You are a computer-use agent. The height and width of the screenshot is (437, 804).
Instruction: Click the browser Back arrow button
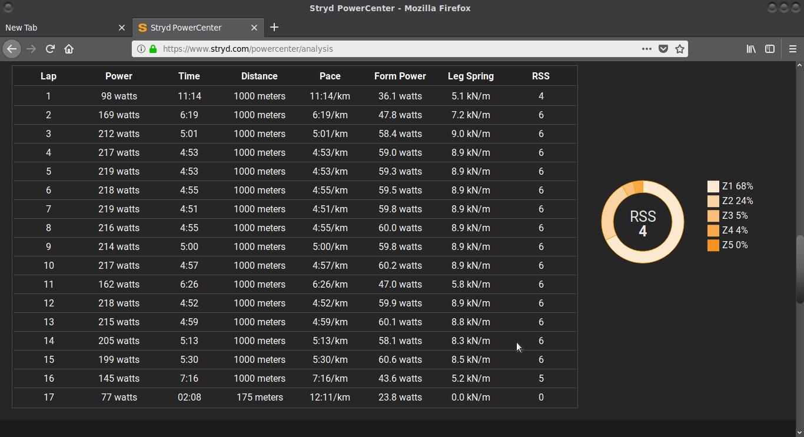click(x=12, y=49)
